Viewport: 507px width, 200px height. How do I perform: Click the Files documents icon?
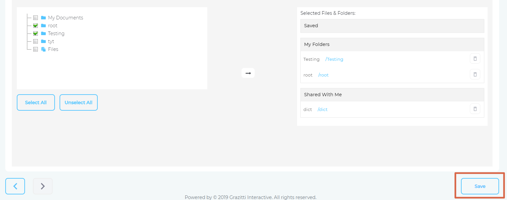pyautogui.click(x=43, y=49)
